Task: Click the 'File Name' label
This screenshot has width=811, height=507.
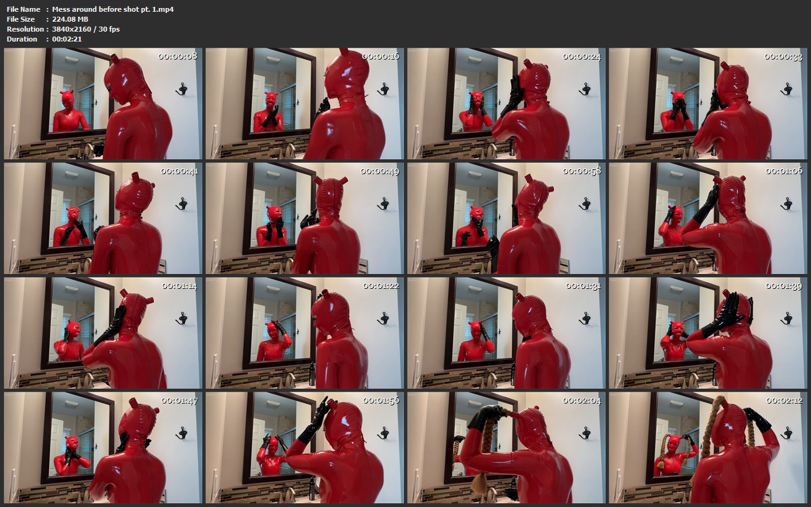Action: pos(24,9)
